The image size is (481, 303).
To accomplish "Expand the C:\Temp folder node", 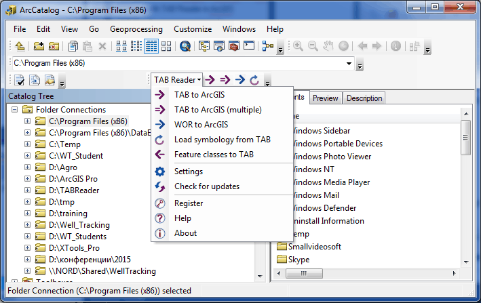I will pyautogui.click(x=27, y=144).
